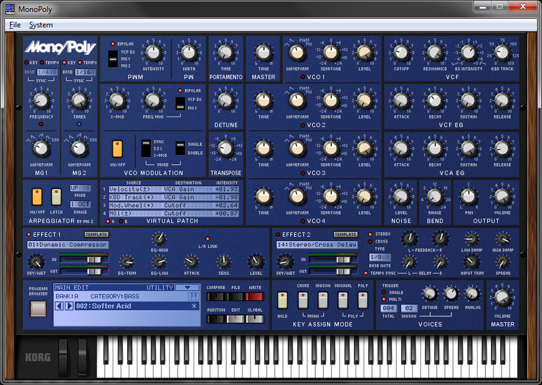This screenshot has width=542, height=385.
Task: Click the VCO 3 Tune knob
Action: pyautogui.click(x=264, y=149)
